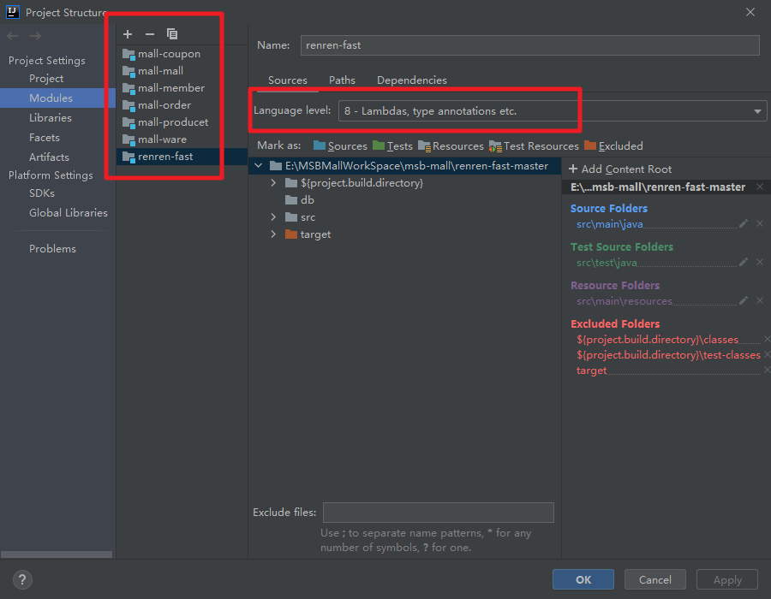
Task: Open the Paths tab
Action: point(342,80)
